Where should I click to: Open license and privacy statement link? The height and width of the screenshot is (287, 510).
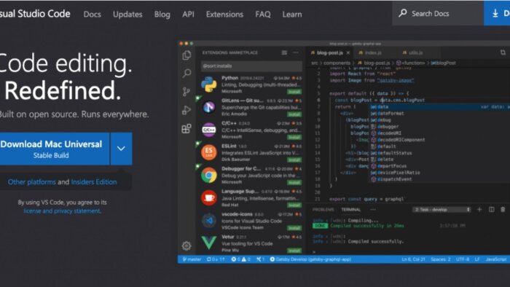pos(62,211)
